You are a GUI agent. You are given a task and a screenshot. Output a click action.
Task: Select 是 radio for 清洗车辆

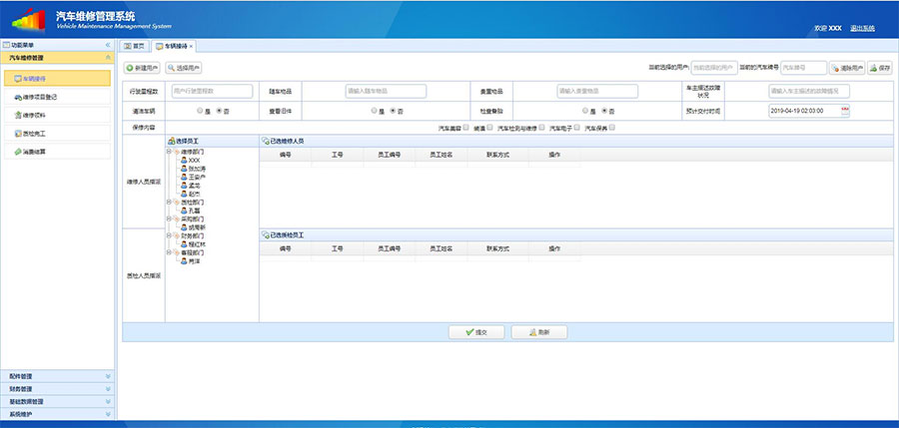(200, 110)
